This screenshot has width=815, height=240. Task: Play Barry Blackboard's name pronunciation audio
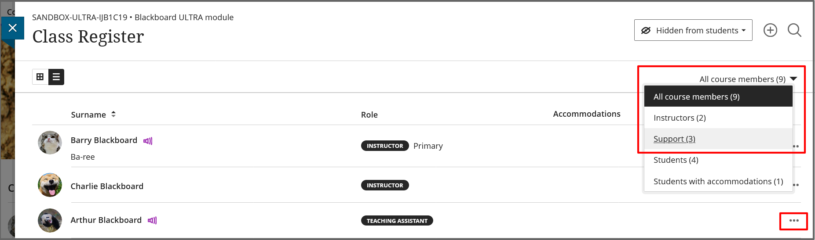click(x=148, y=141)
